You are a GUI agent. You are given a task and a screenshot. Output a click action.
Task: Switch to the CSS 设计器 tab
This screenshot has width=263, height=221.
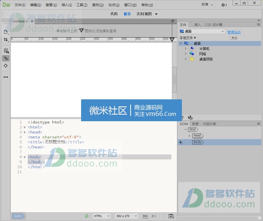click(x=213, y=25)
